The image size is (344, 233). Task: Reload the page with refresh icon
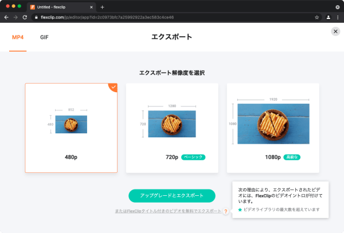(25, 17)
